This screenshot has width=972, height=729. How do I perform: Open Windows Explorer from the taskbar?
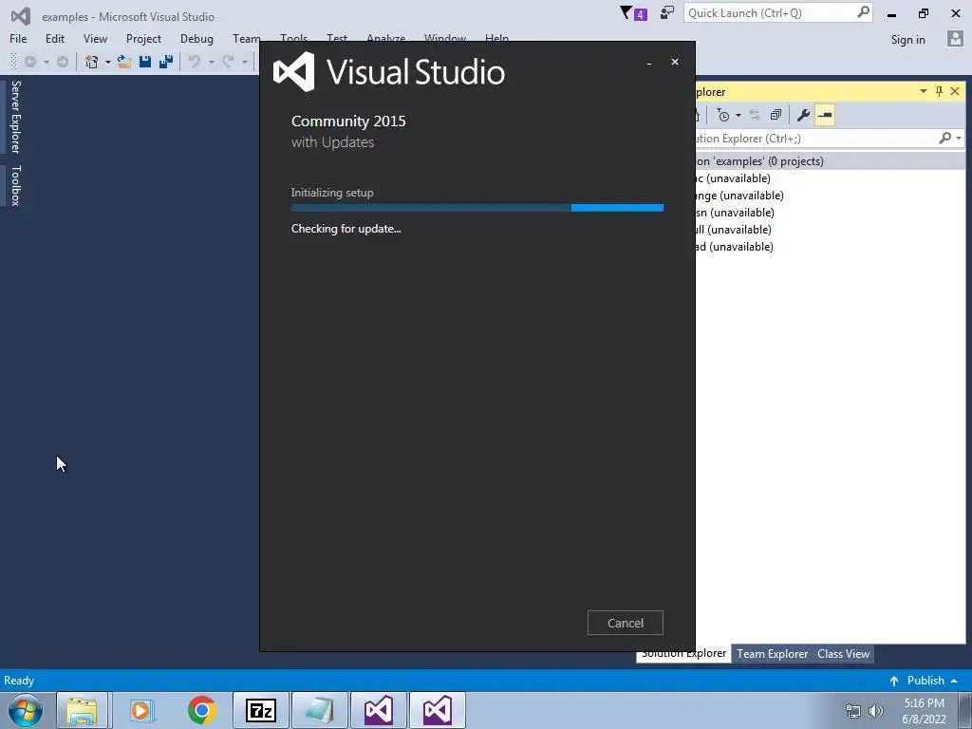[x=83, y=710]
